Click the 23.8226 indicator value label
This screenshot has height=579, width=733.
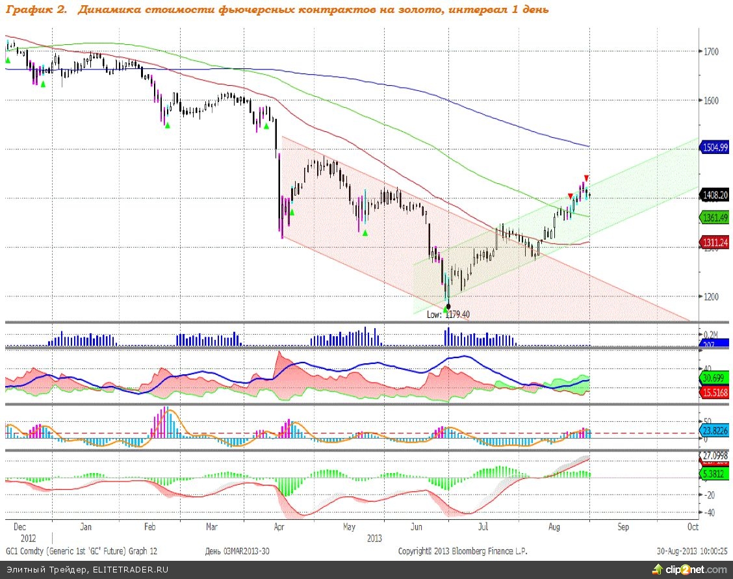click(715, 430)
